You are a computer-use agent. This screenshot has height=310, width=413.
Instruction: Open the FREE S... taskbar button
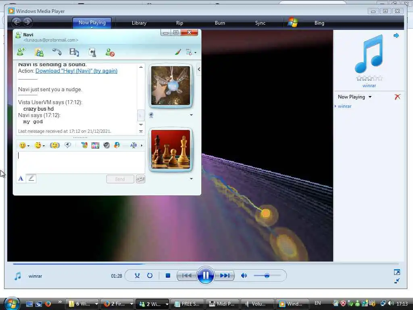[x=187, y=304]
